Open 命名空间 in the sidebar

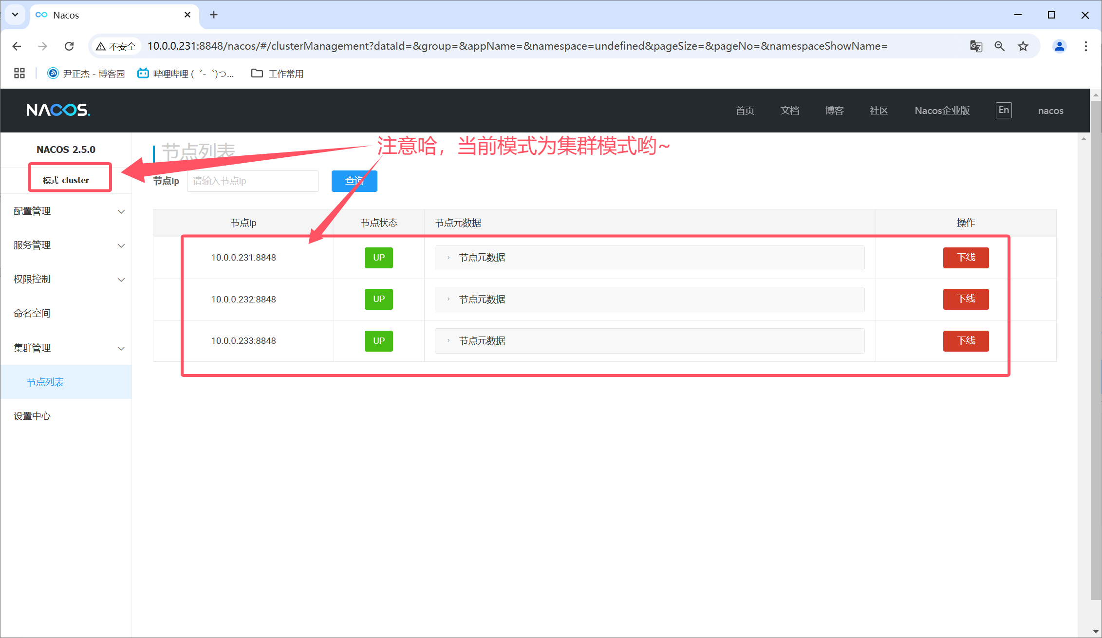pyautogui.click(x=32, y=314)
